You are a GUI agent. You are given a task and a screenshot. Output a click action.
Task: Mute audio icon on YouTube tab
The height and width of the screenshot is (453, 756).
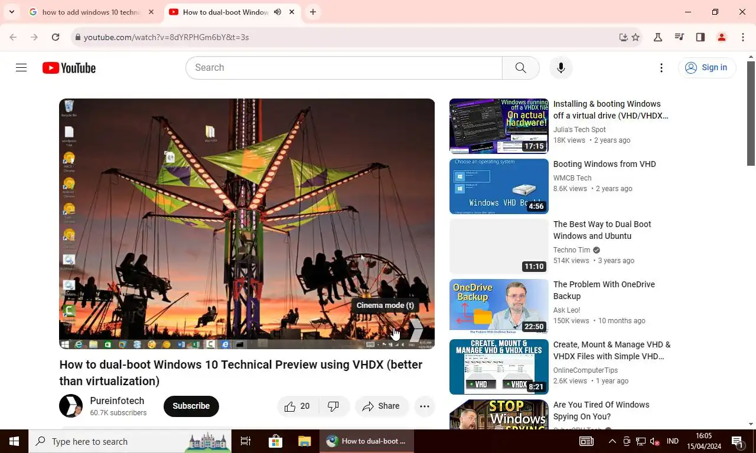pyautogui.click(x=278, y=12)
